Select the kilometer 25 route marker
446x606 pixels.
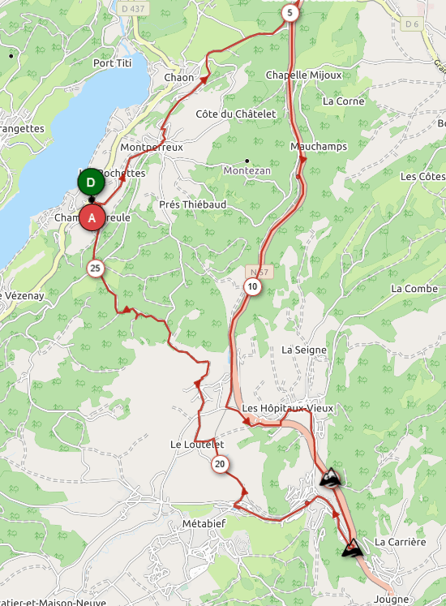[96, 269]
